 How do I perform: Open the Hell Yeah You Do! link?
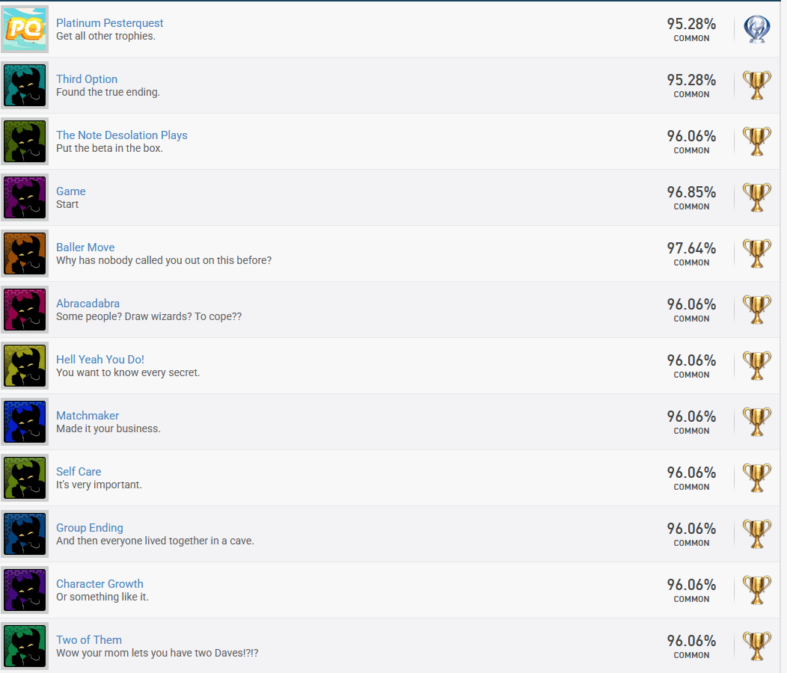(100, 360)
